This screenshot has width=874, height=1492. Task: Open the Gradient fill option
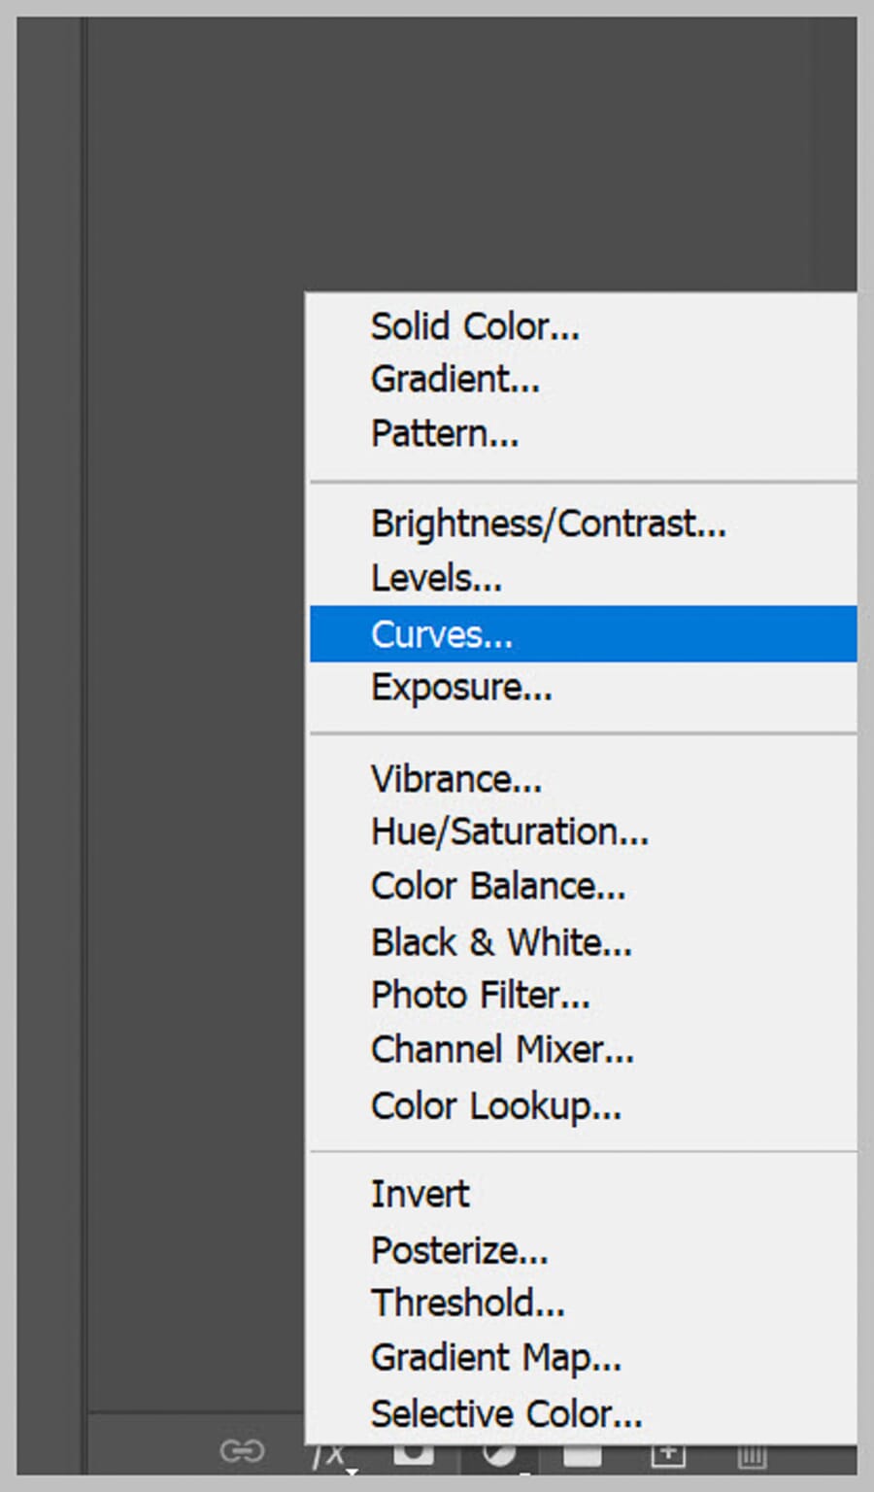click(455, 380)
